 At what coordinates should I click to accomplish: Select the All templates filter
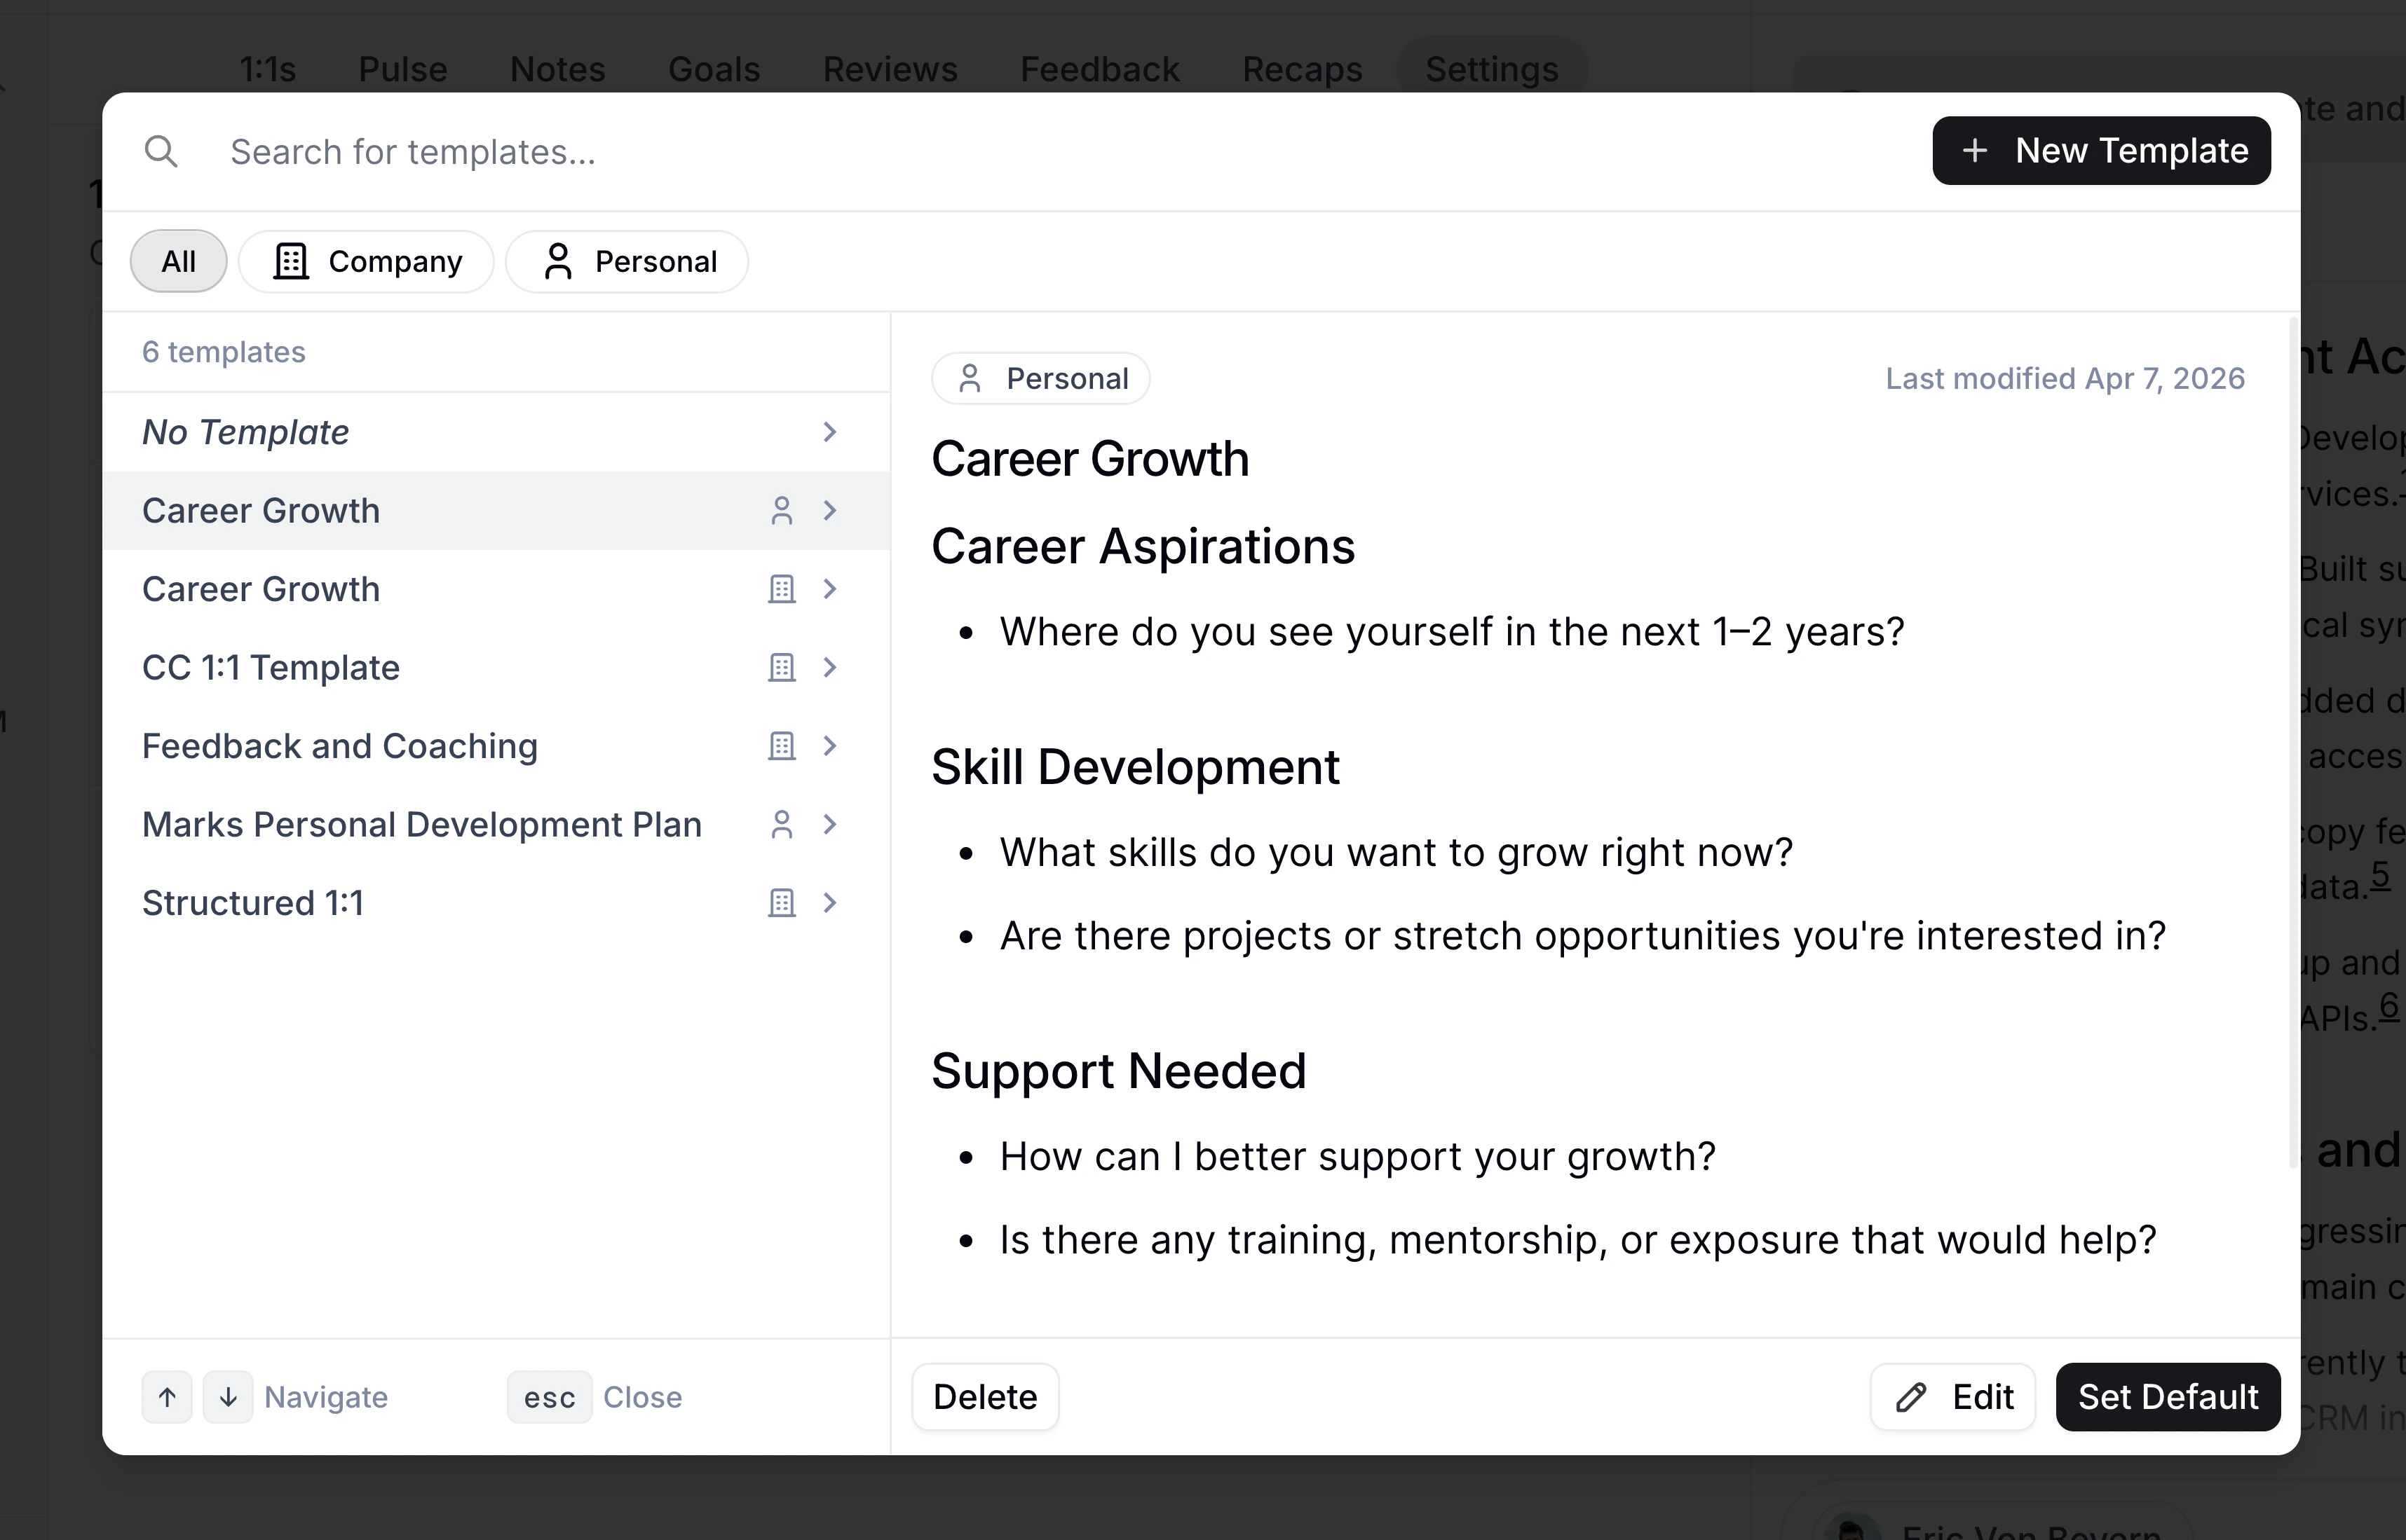click(178, 261)
